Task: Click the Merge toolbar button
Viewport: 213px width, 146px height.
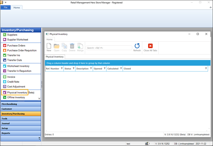Action: [x=80, y=47]
